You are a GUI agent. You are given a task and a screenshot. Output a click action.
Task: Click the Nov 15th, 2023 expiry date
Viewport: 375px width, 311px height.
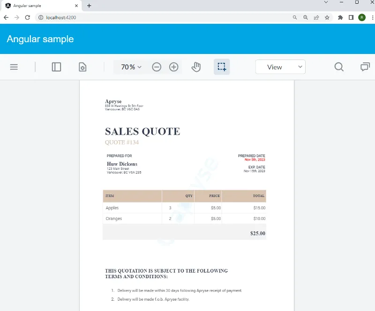254,171
